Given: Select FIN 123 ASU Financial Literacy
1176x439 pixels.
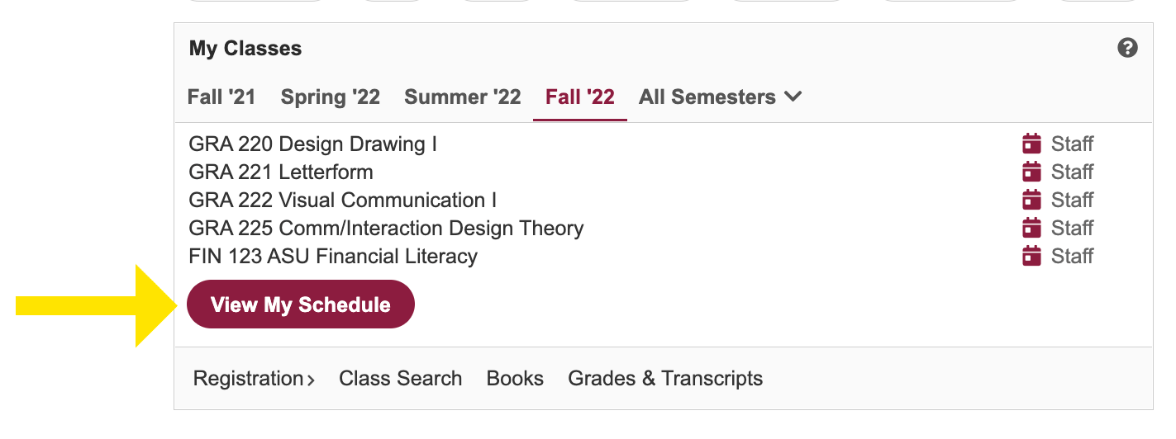Looking at the screenshot, I should tap(333, 257).
